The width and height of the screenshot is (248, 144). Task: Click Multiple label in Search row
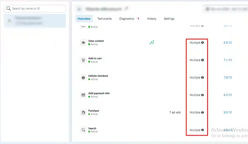(x=195, y=130)
